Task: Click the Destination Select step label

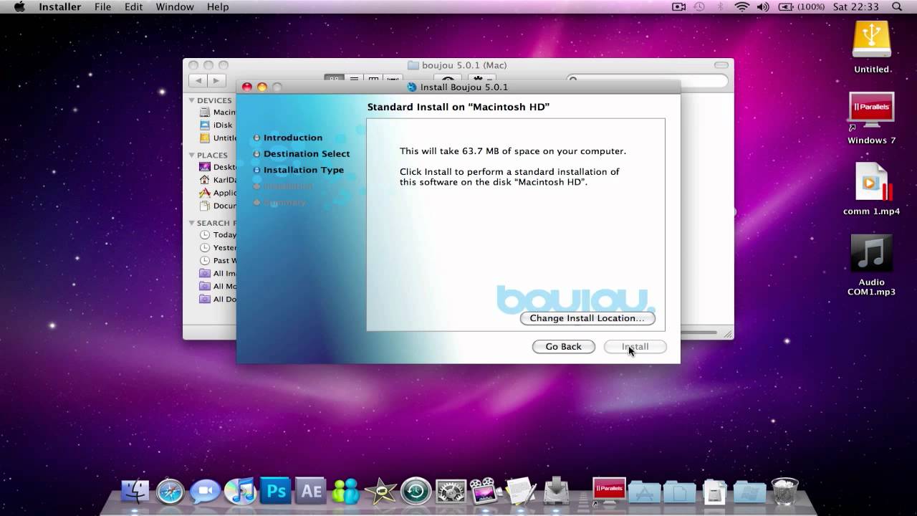Action: pos(307,154)
